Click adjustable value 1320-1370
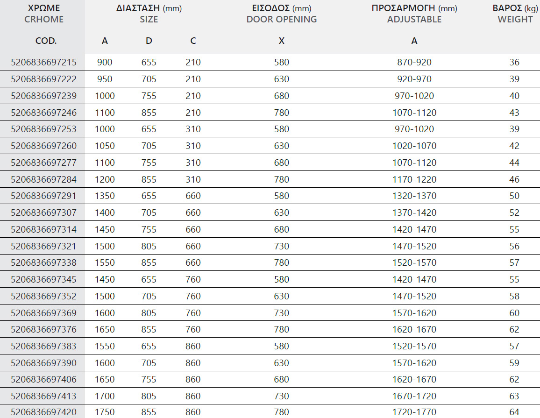This screenshot has width=540, height=418. [x=414, y=196]
